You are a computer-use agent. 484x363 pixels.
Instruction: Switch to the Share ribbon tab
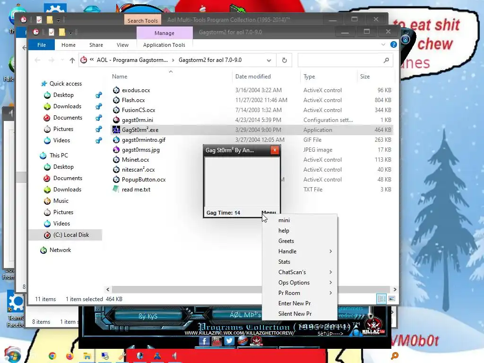[x=96, y=45]
